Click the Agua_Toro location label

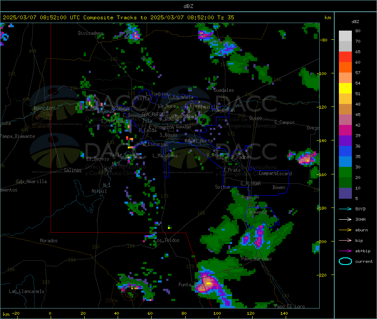pyautogui.click(x=45, y=108)
